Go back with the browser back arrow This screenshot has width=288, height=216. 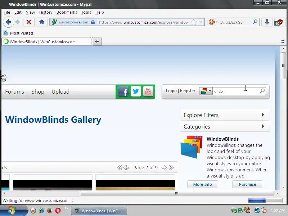[x=8, y=22]
